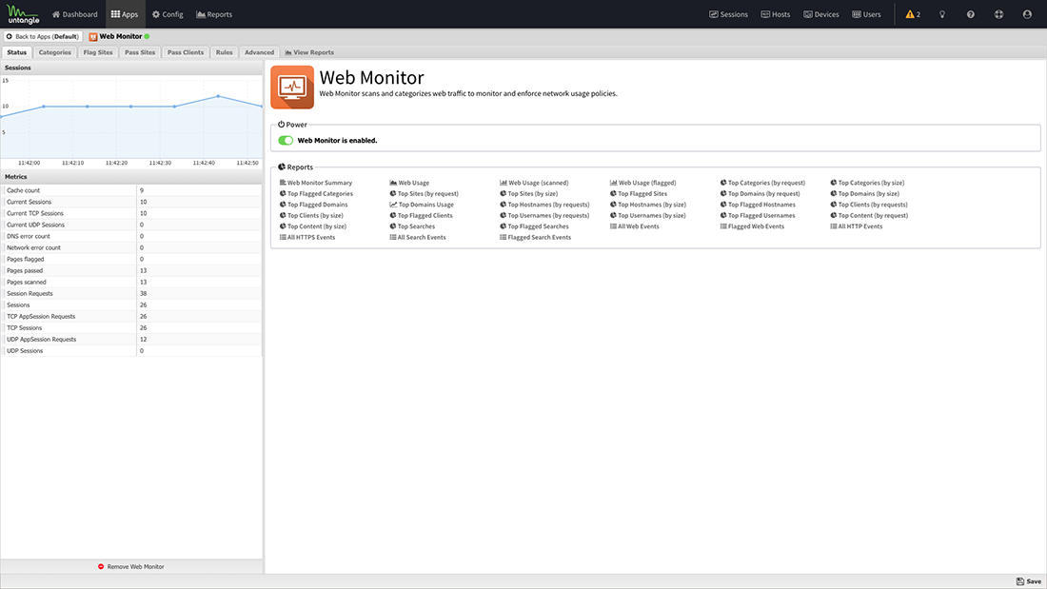Open the Dashboard menu
This screenshot has height=589, width=1047.
tap(75, 14)
